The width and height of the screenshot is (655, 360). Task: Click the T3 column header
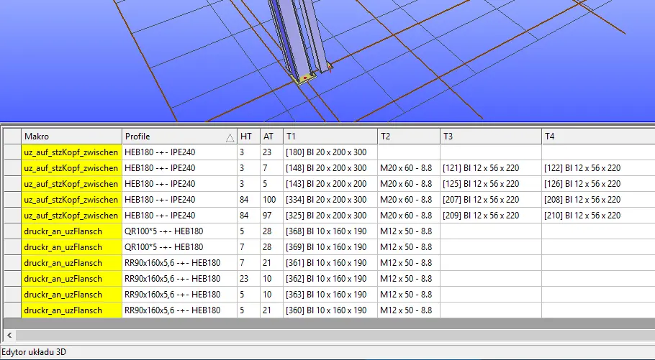coord(490,137)
